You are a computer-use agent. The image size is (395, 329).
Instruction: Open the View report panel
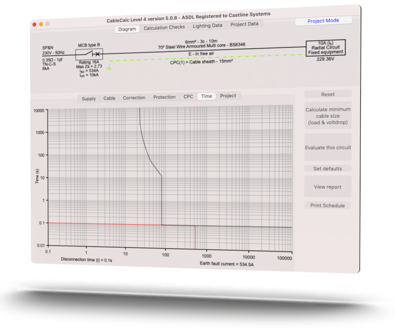click(x=328, y=186)
